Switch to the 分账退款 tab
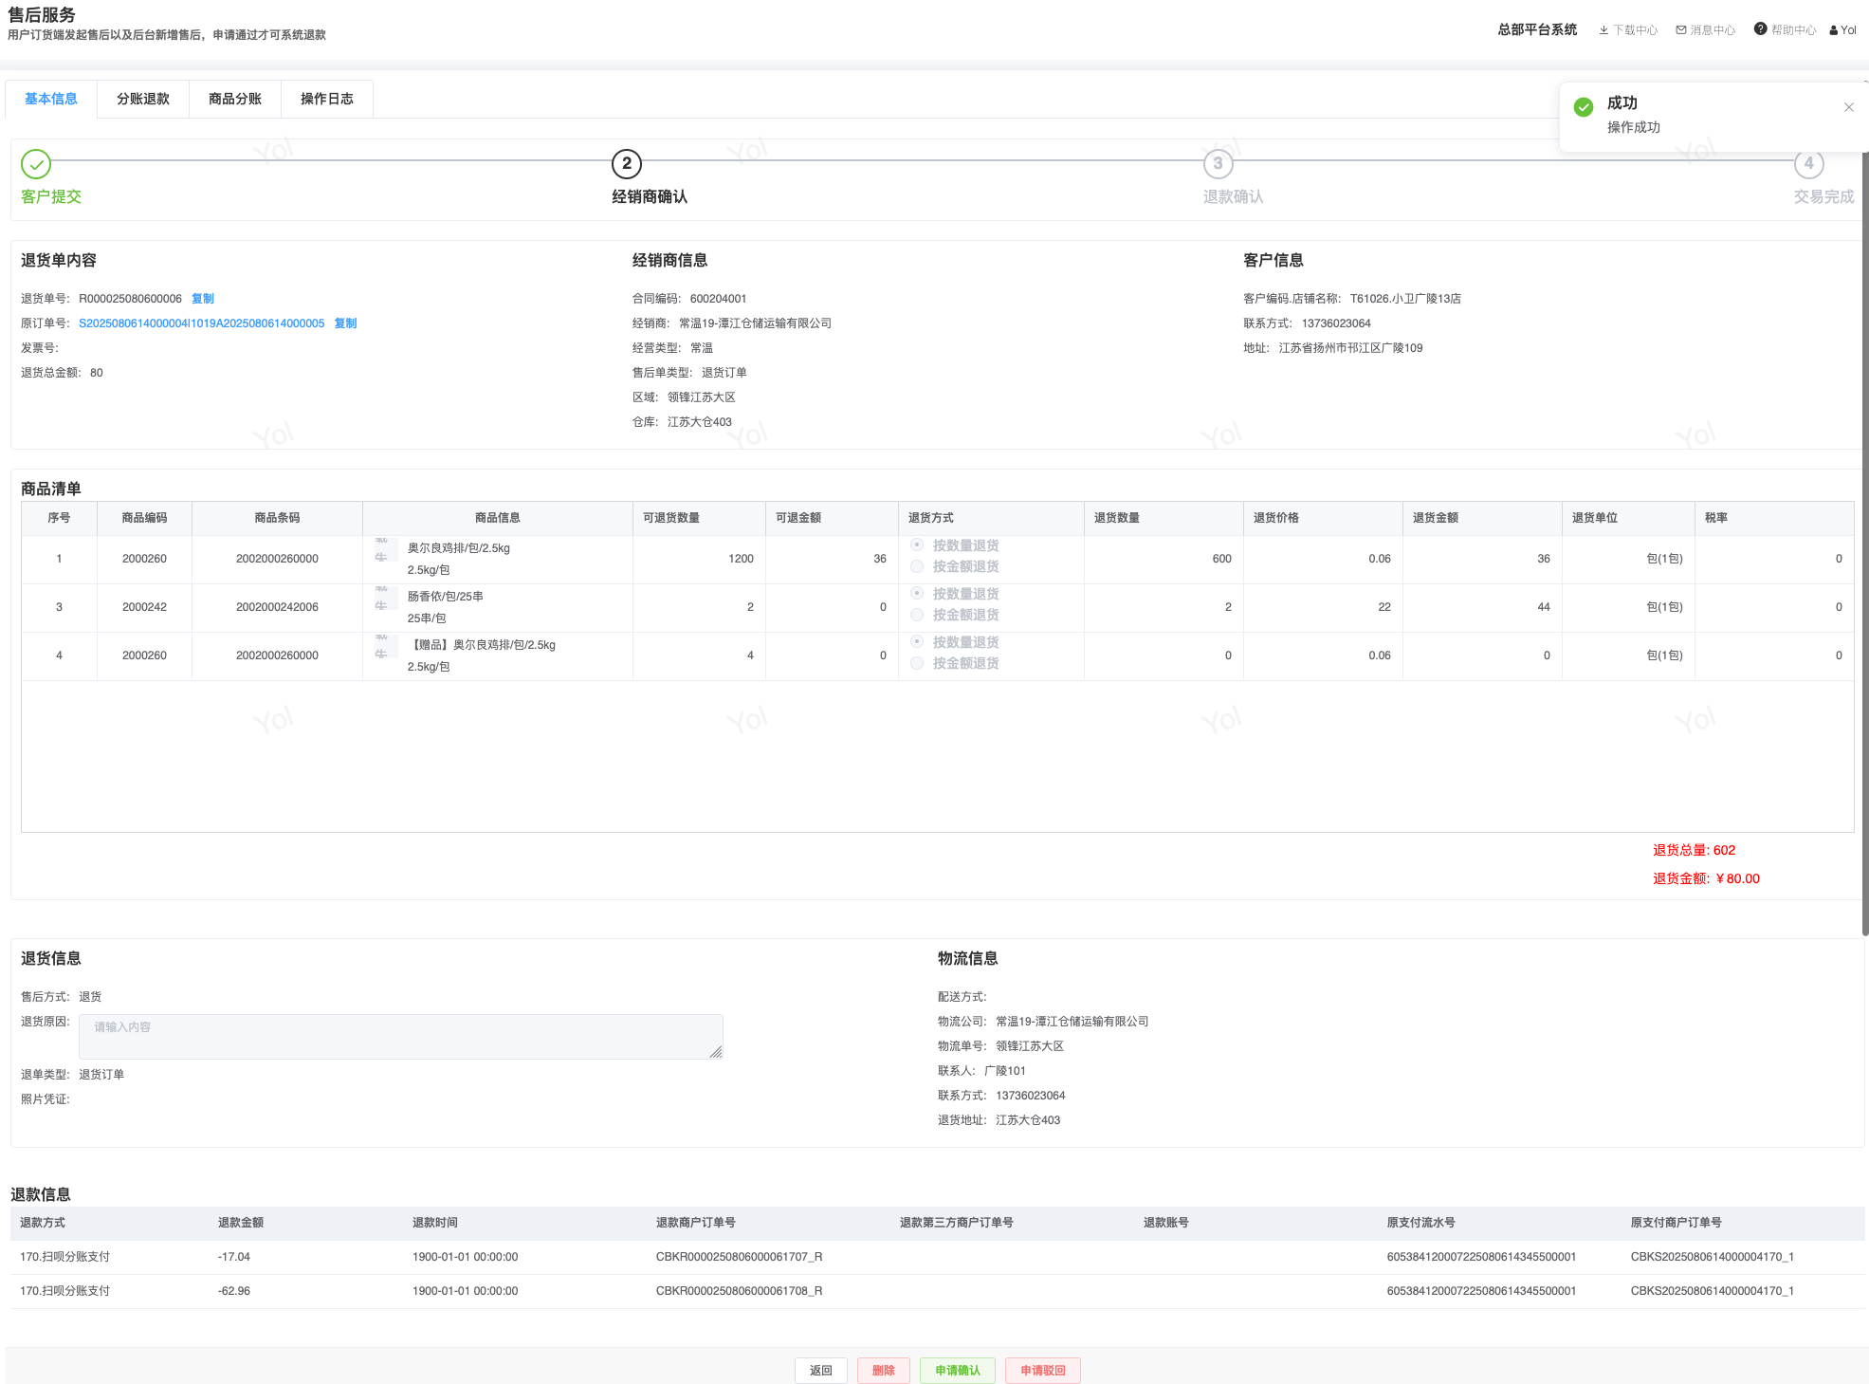Viewport: 1869px width, 1384px height. click(143, 99)
